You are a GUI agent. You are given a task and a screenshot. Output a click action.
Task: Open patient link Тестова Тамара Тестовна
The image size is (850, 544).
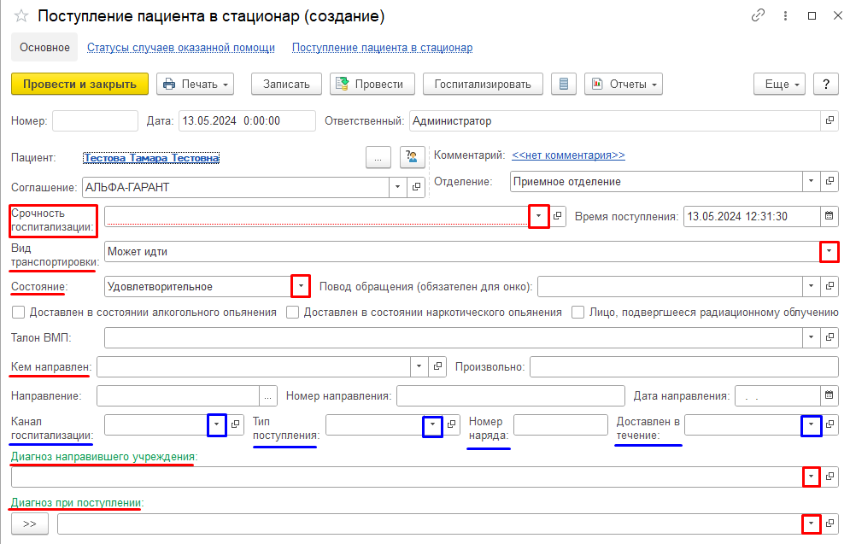point(151,158)
